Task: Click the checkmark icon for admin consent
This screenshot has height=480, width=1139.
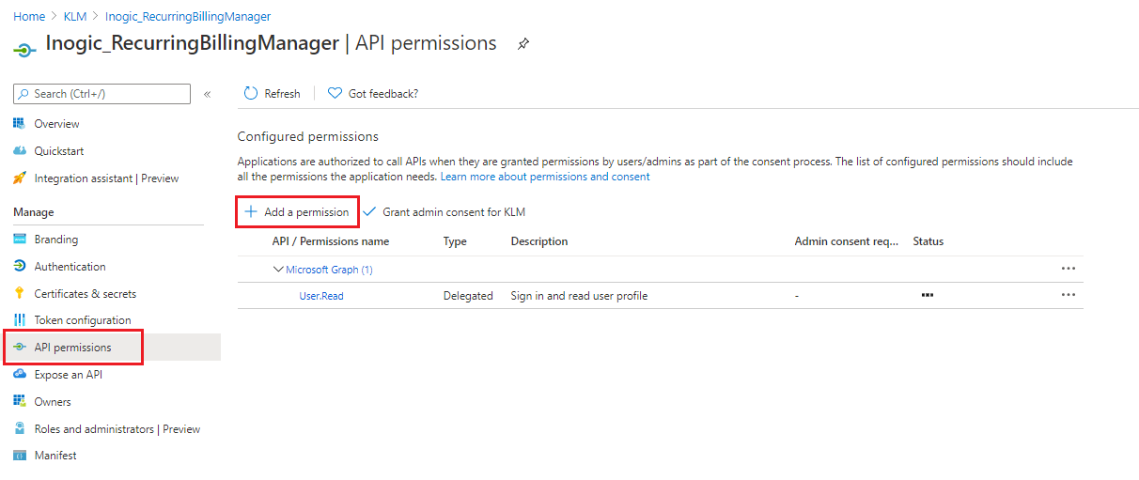Action: coord(369,212)
